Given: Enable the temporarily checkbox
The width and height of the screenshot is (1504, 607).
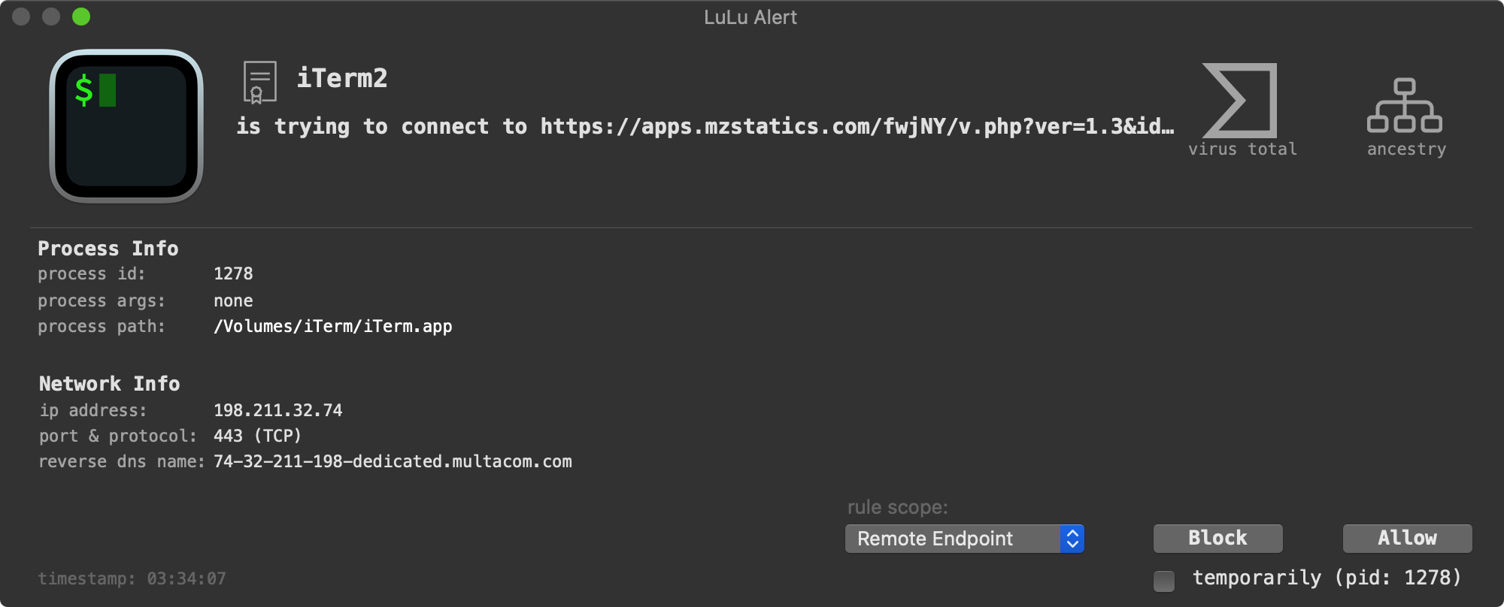Looking at the screenshot, I should tap(1164, 581).
